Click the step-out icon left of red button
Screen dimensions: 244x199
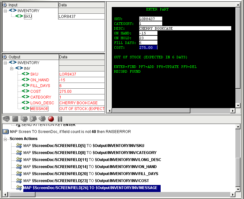click(x=42, y=119)
